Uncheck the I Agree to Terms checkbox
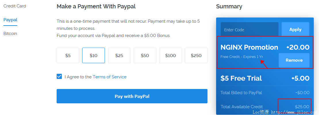 pyautogui.click(x=59, y=76)
